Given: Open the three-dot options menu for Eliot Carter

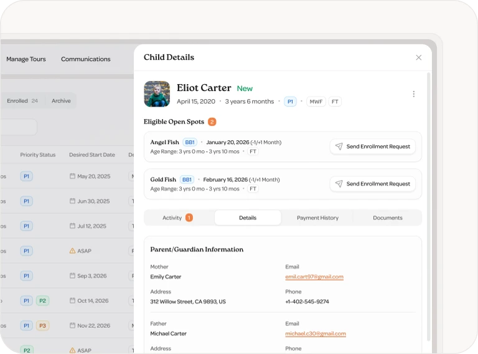Looking at the screenshot, I should 414,94.
